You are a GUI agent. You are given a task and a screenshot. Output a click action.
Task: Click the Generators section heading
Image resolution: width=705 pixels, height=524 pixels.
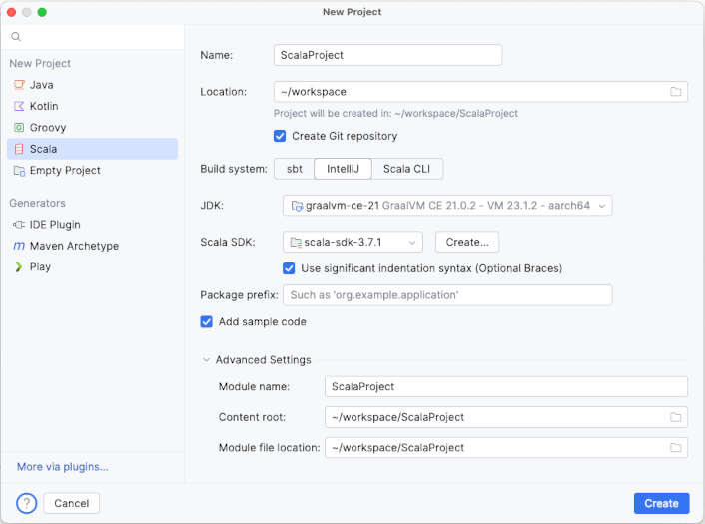[x=37, y=204]
